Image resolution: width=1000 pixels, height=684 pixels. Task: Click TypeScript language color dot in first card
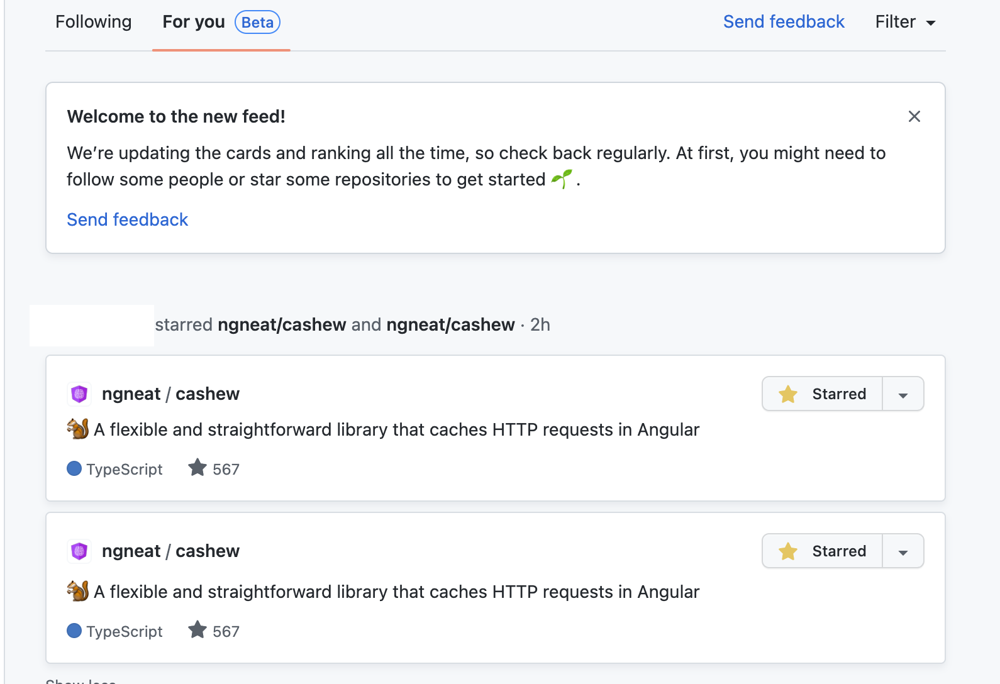(x=74, y=468)
